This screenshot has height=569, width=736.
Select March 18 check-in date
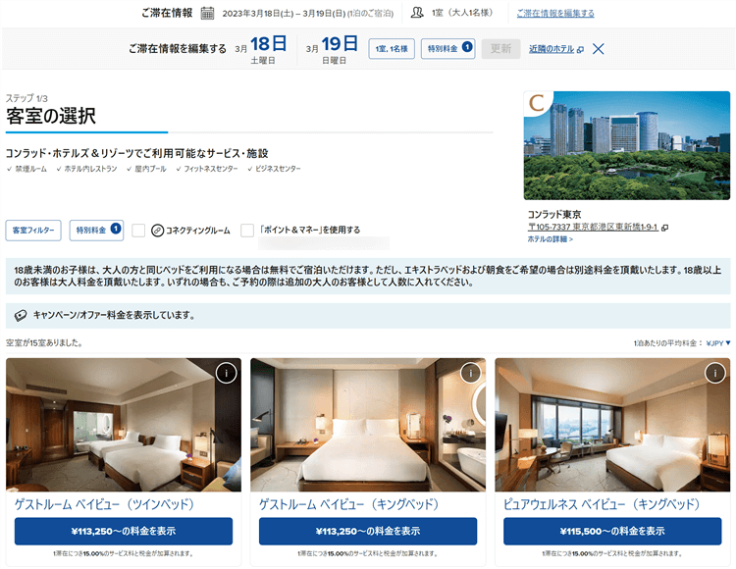pyautogui.click(x=261, y=49)
